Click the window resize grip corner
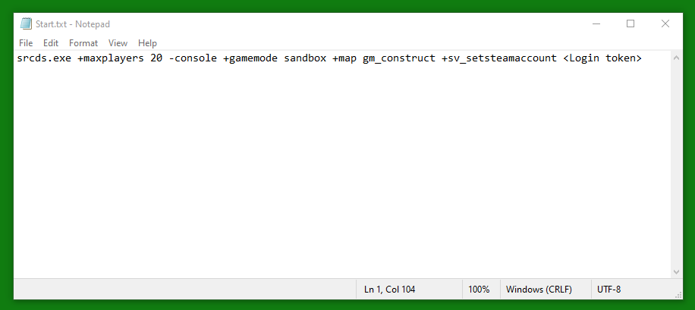 pos(678,294)
